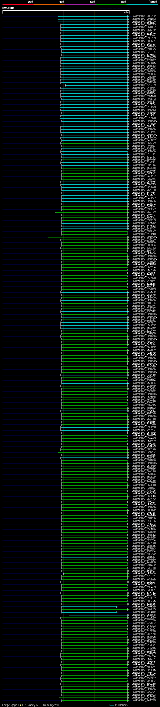Click the Large gaps legend text
Screen dimensions: 160x707
(31, 705)
